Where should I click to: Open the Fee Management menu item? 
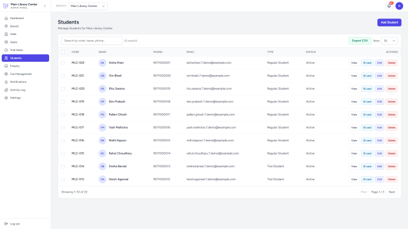point(25,74)
